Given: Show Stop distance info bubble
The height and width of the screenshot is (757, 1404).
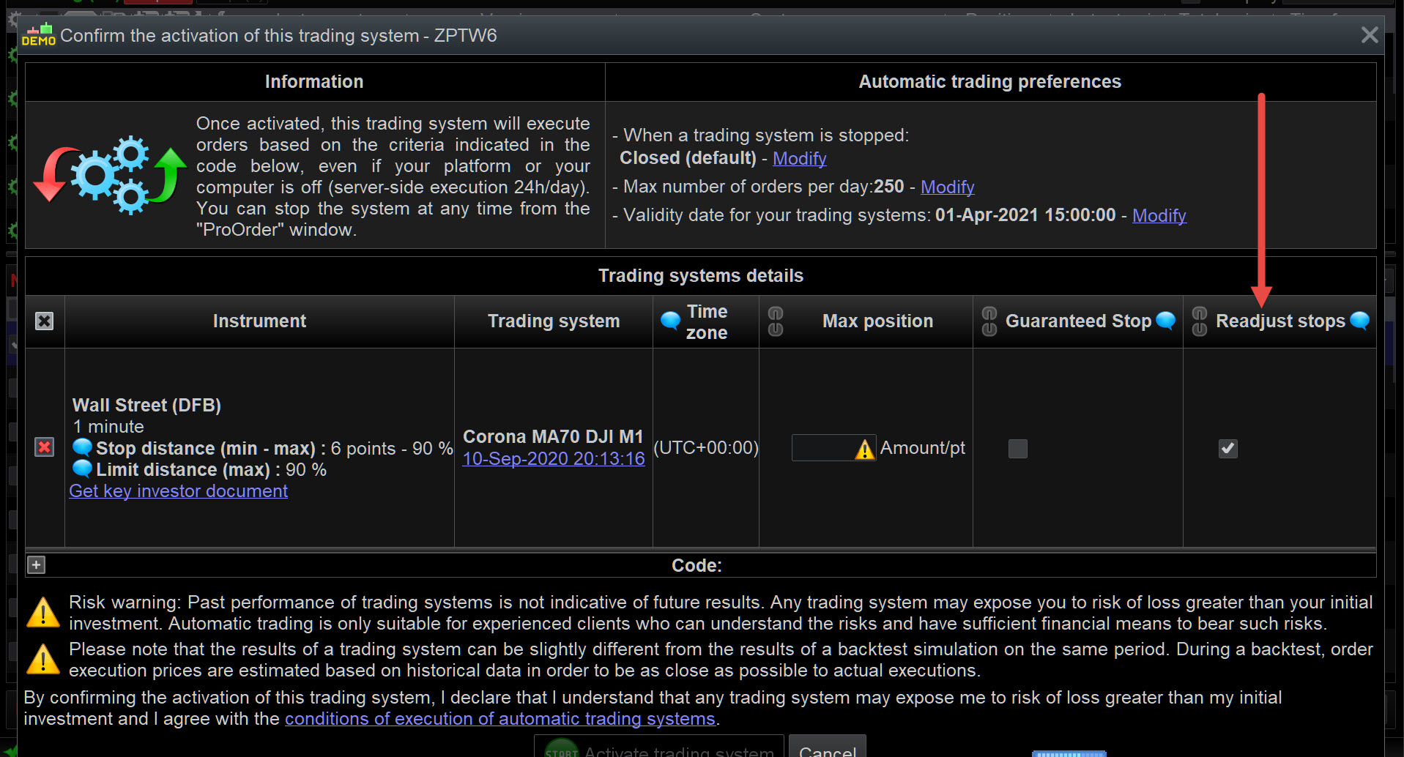Looking at the screenshot, I should point(82,447).
